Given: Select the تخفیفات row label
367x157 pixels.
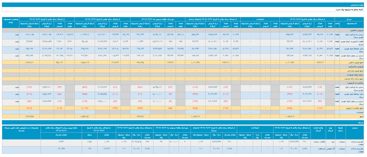Looking at the screenshot, I should pyautogui.click(x=359, y=111).
